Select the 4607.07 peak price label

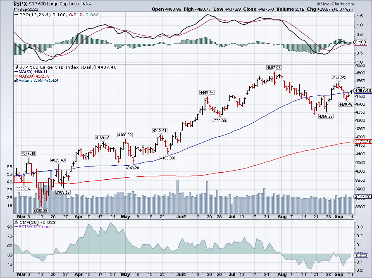pos(273,67)
